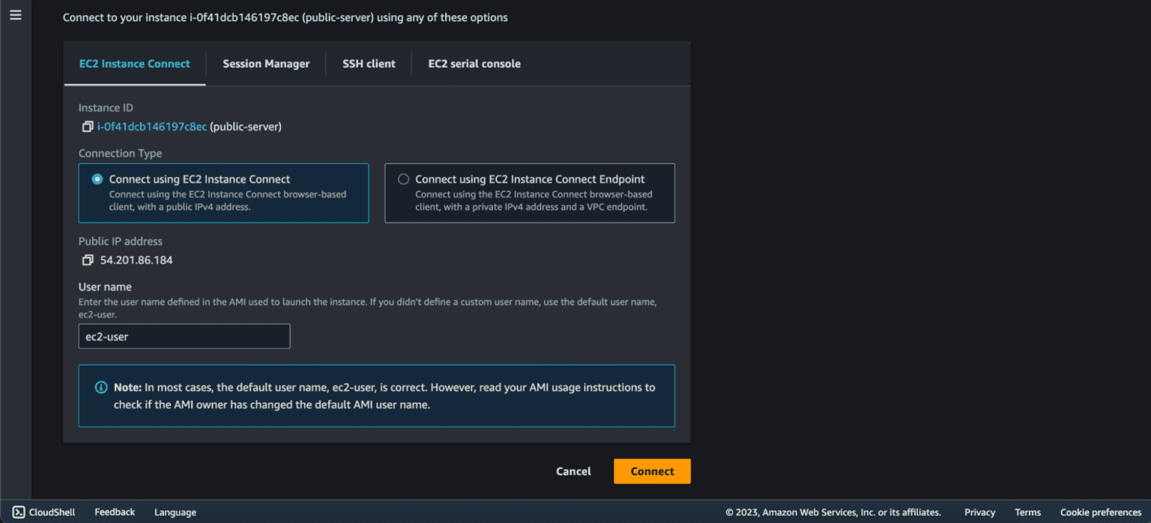Viewport: 1151px width, 523px height.
Task: Copy the public IP address 54.201.86.184
Action: [x=87, y=260]
